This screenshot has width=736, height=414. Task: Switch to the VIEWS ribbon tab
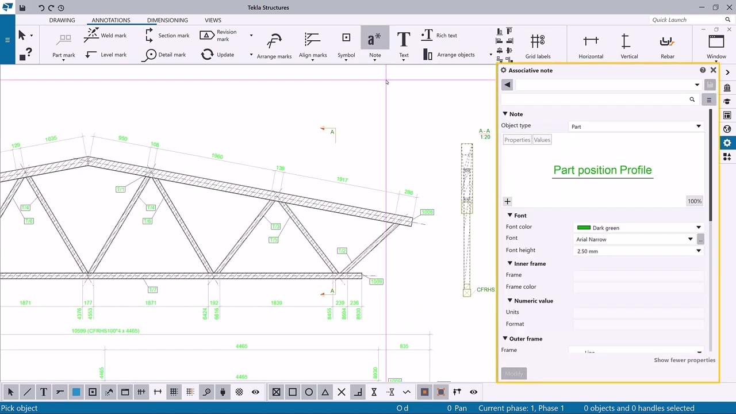point(213,20)
